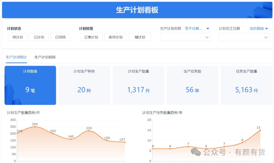Click chevron in 计划完工日期 select box
The image size is (274, 163).
[x=266, y=37]
